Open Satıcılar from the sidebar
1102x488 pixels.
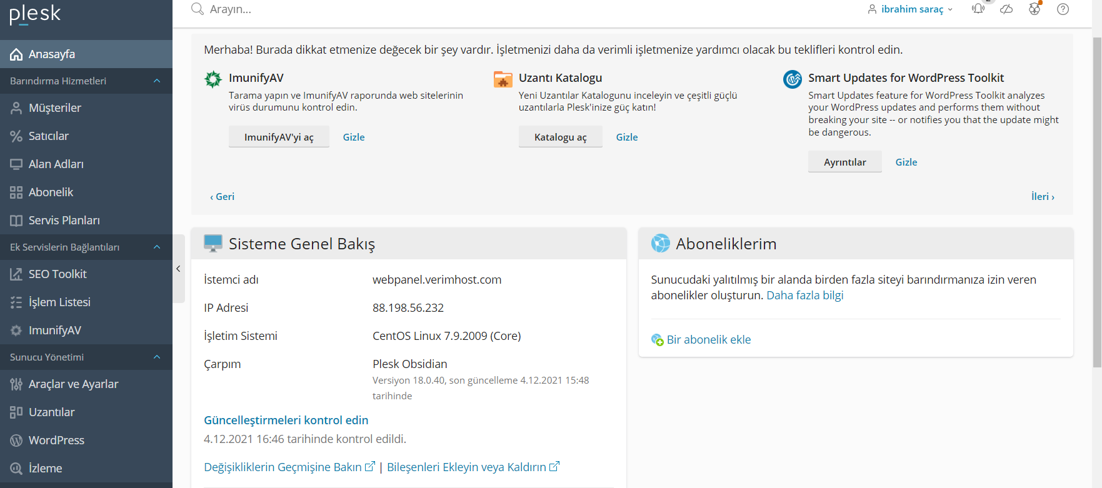86,136
